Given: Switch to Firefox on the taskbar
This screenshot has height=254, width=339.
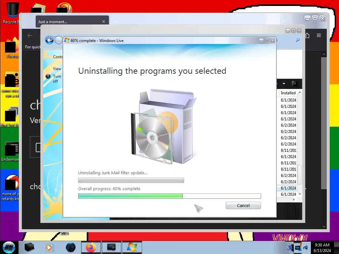Looking at the screenshot, I should tap(91, 247).
